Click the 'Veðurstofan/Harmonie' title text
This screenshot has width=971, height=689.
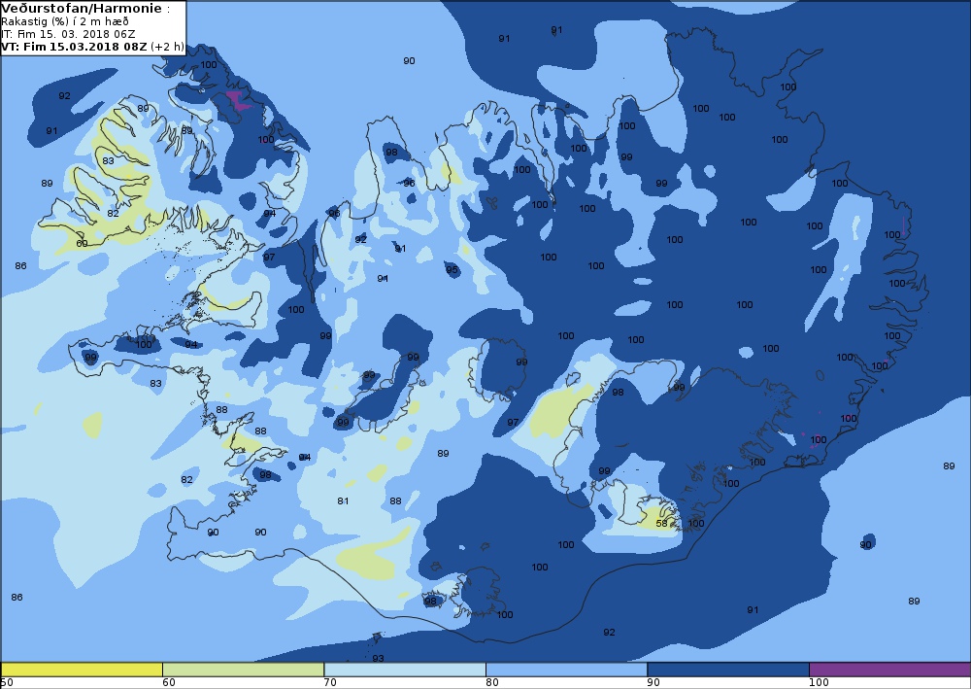[83, 9]
